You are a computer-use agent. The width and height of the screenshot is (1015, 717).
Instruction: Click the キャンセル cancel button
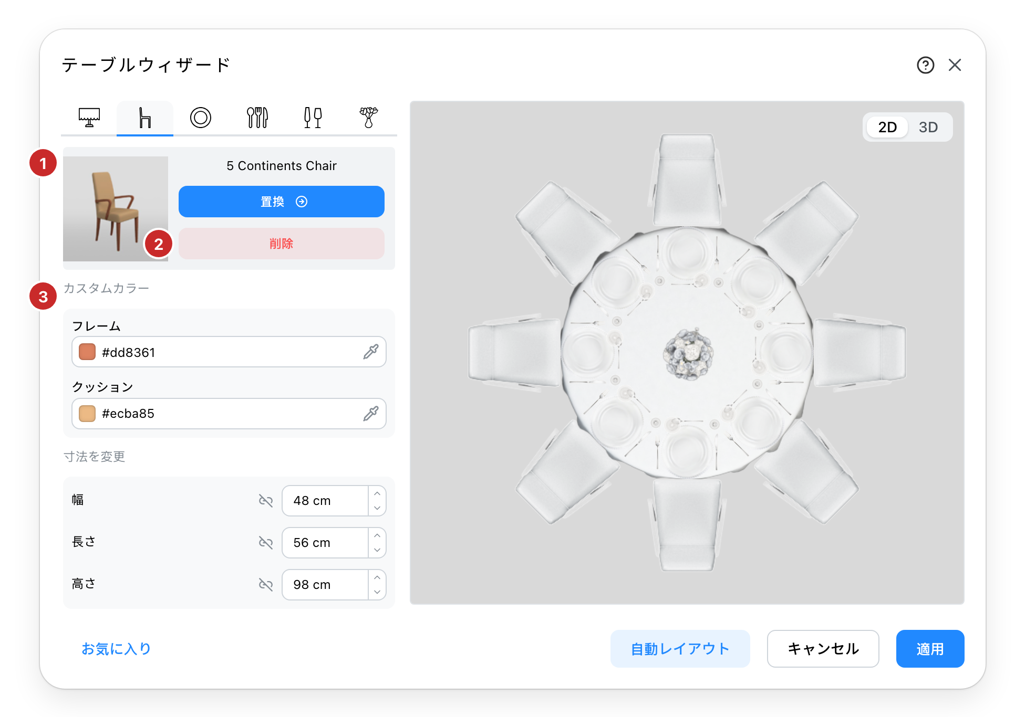coord(823,649)
